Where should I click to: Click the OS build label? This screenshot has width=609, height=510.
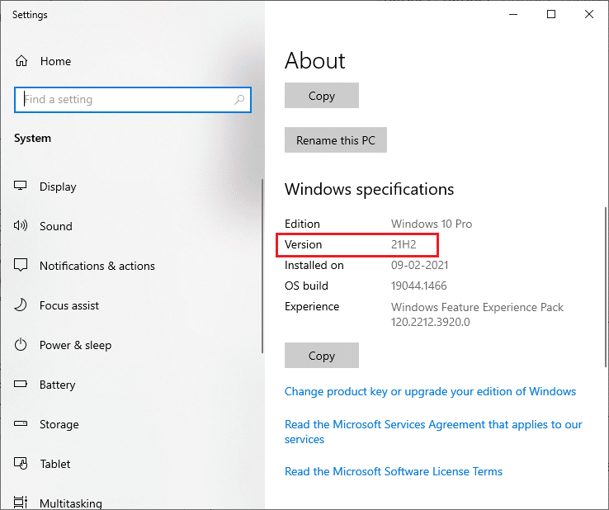click(x=306, y=286)
